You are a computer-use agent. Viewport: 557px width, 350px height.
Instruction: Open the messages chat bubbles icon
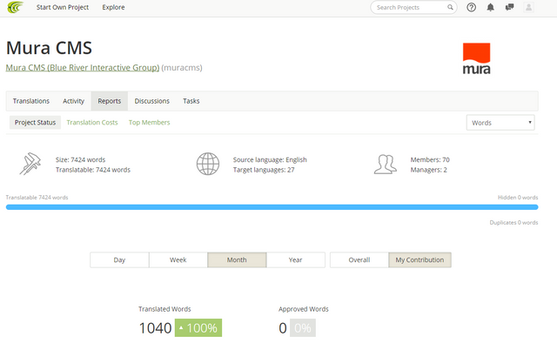tap(509, 7)
